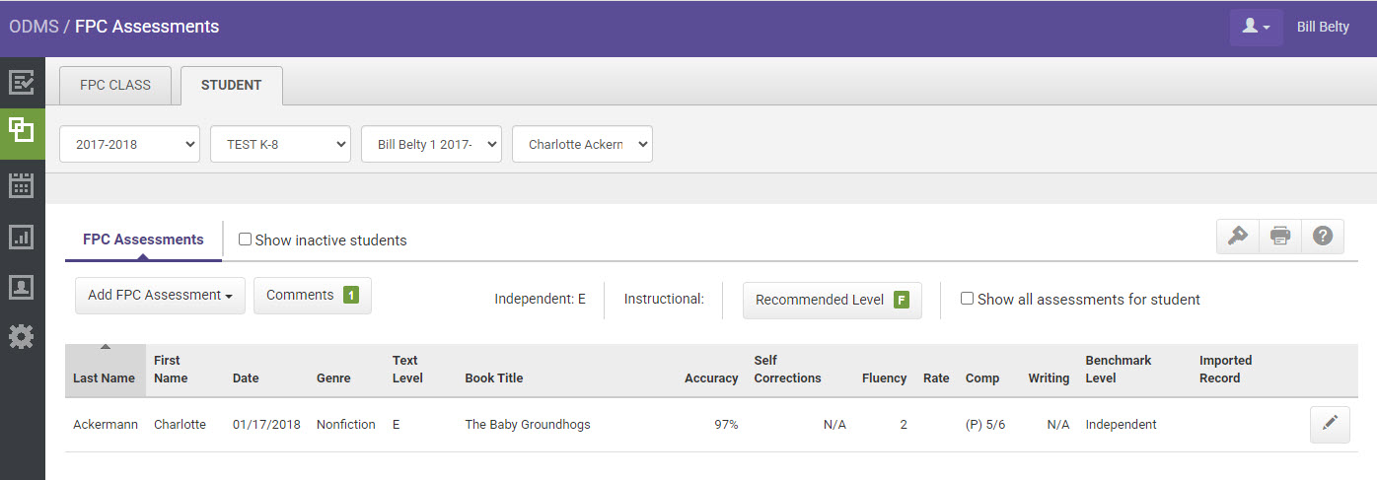Open the user account menu icon

(x=1256, y=27)
